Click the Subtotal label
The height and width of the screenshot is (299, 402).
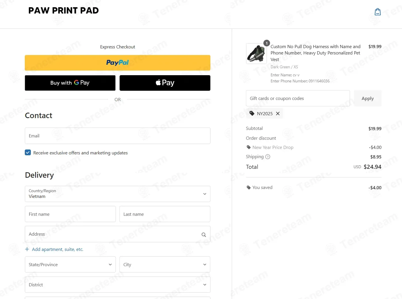click(254, 128)
